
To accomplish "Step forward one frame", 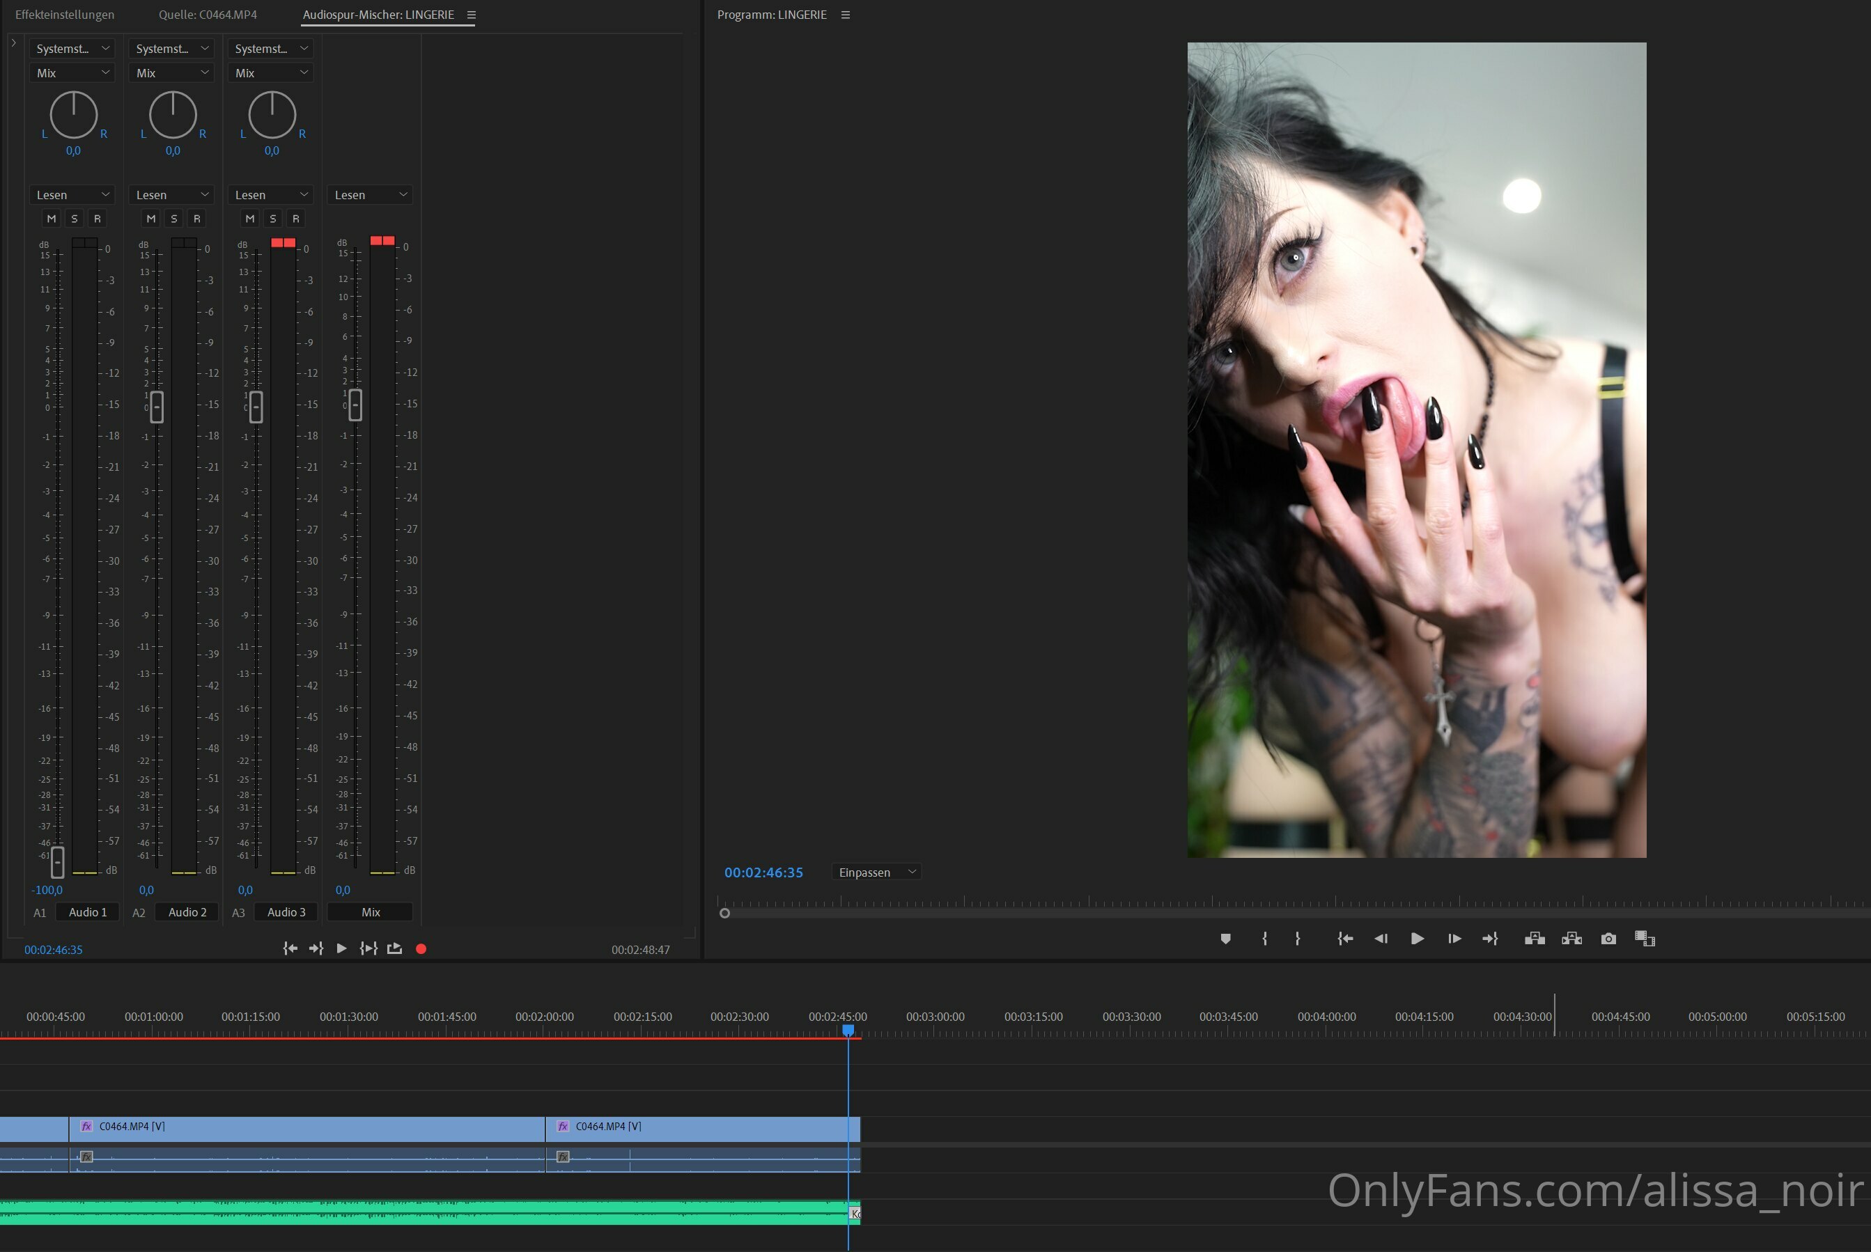I will (x=1454, y=938).
